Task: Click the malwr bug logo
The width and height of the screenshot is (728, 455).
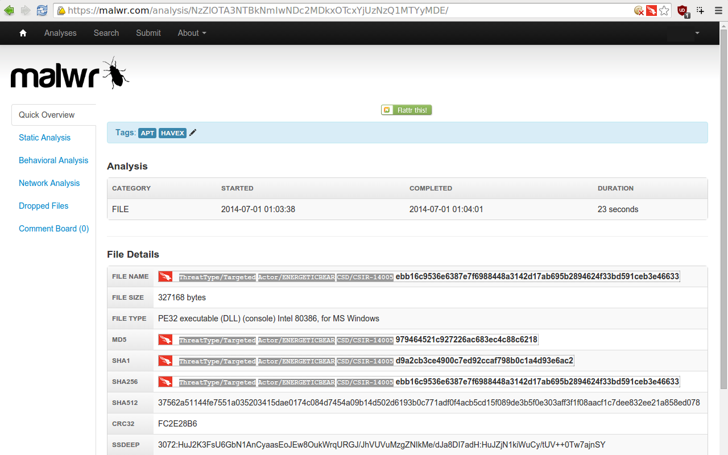Action: coord(70,74)
